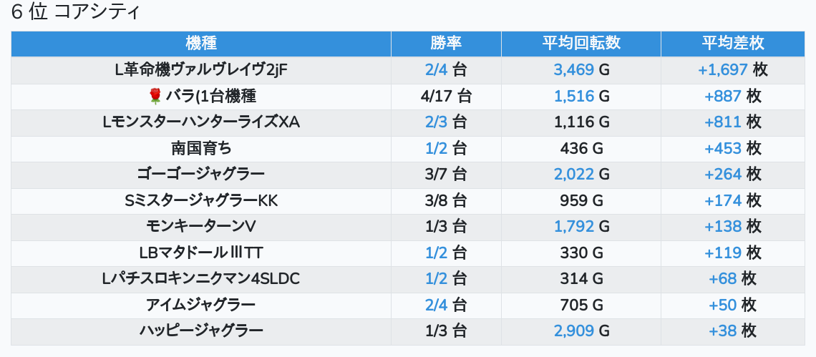Click the +1,697 average difference value
This screenshot has height=357, width=816.
[723, 69]
